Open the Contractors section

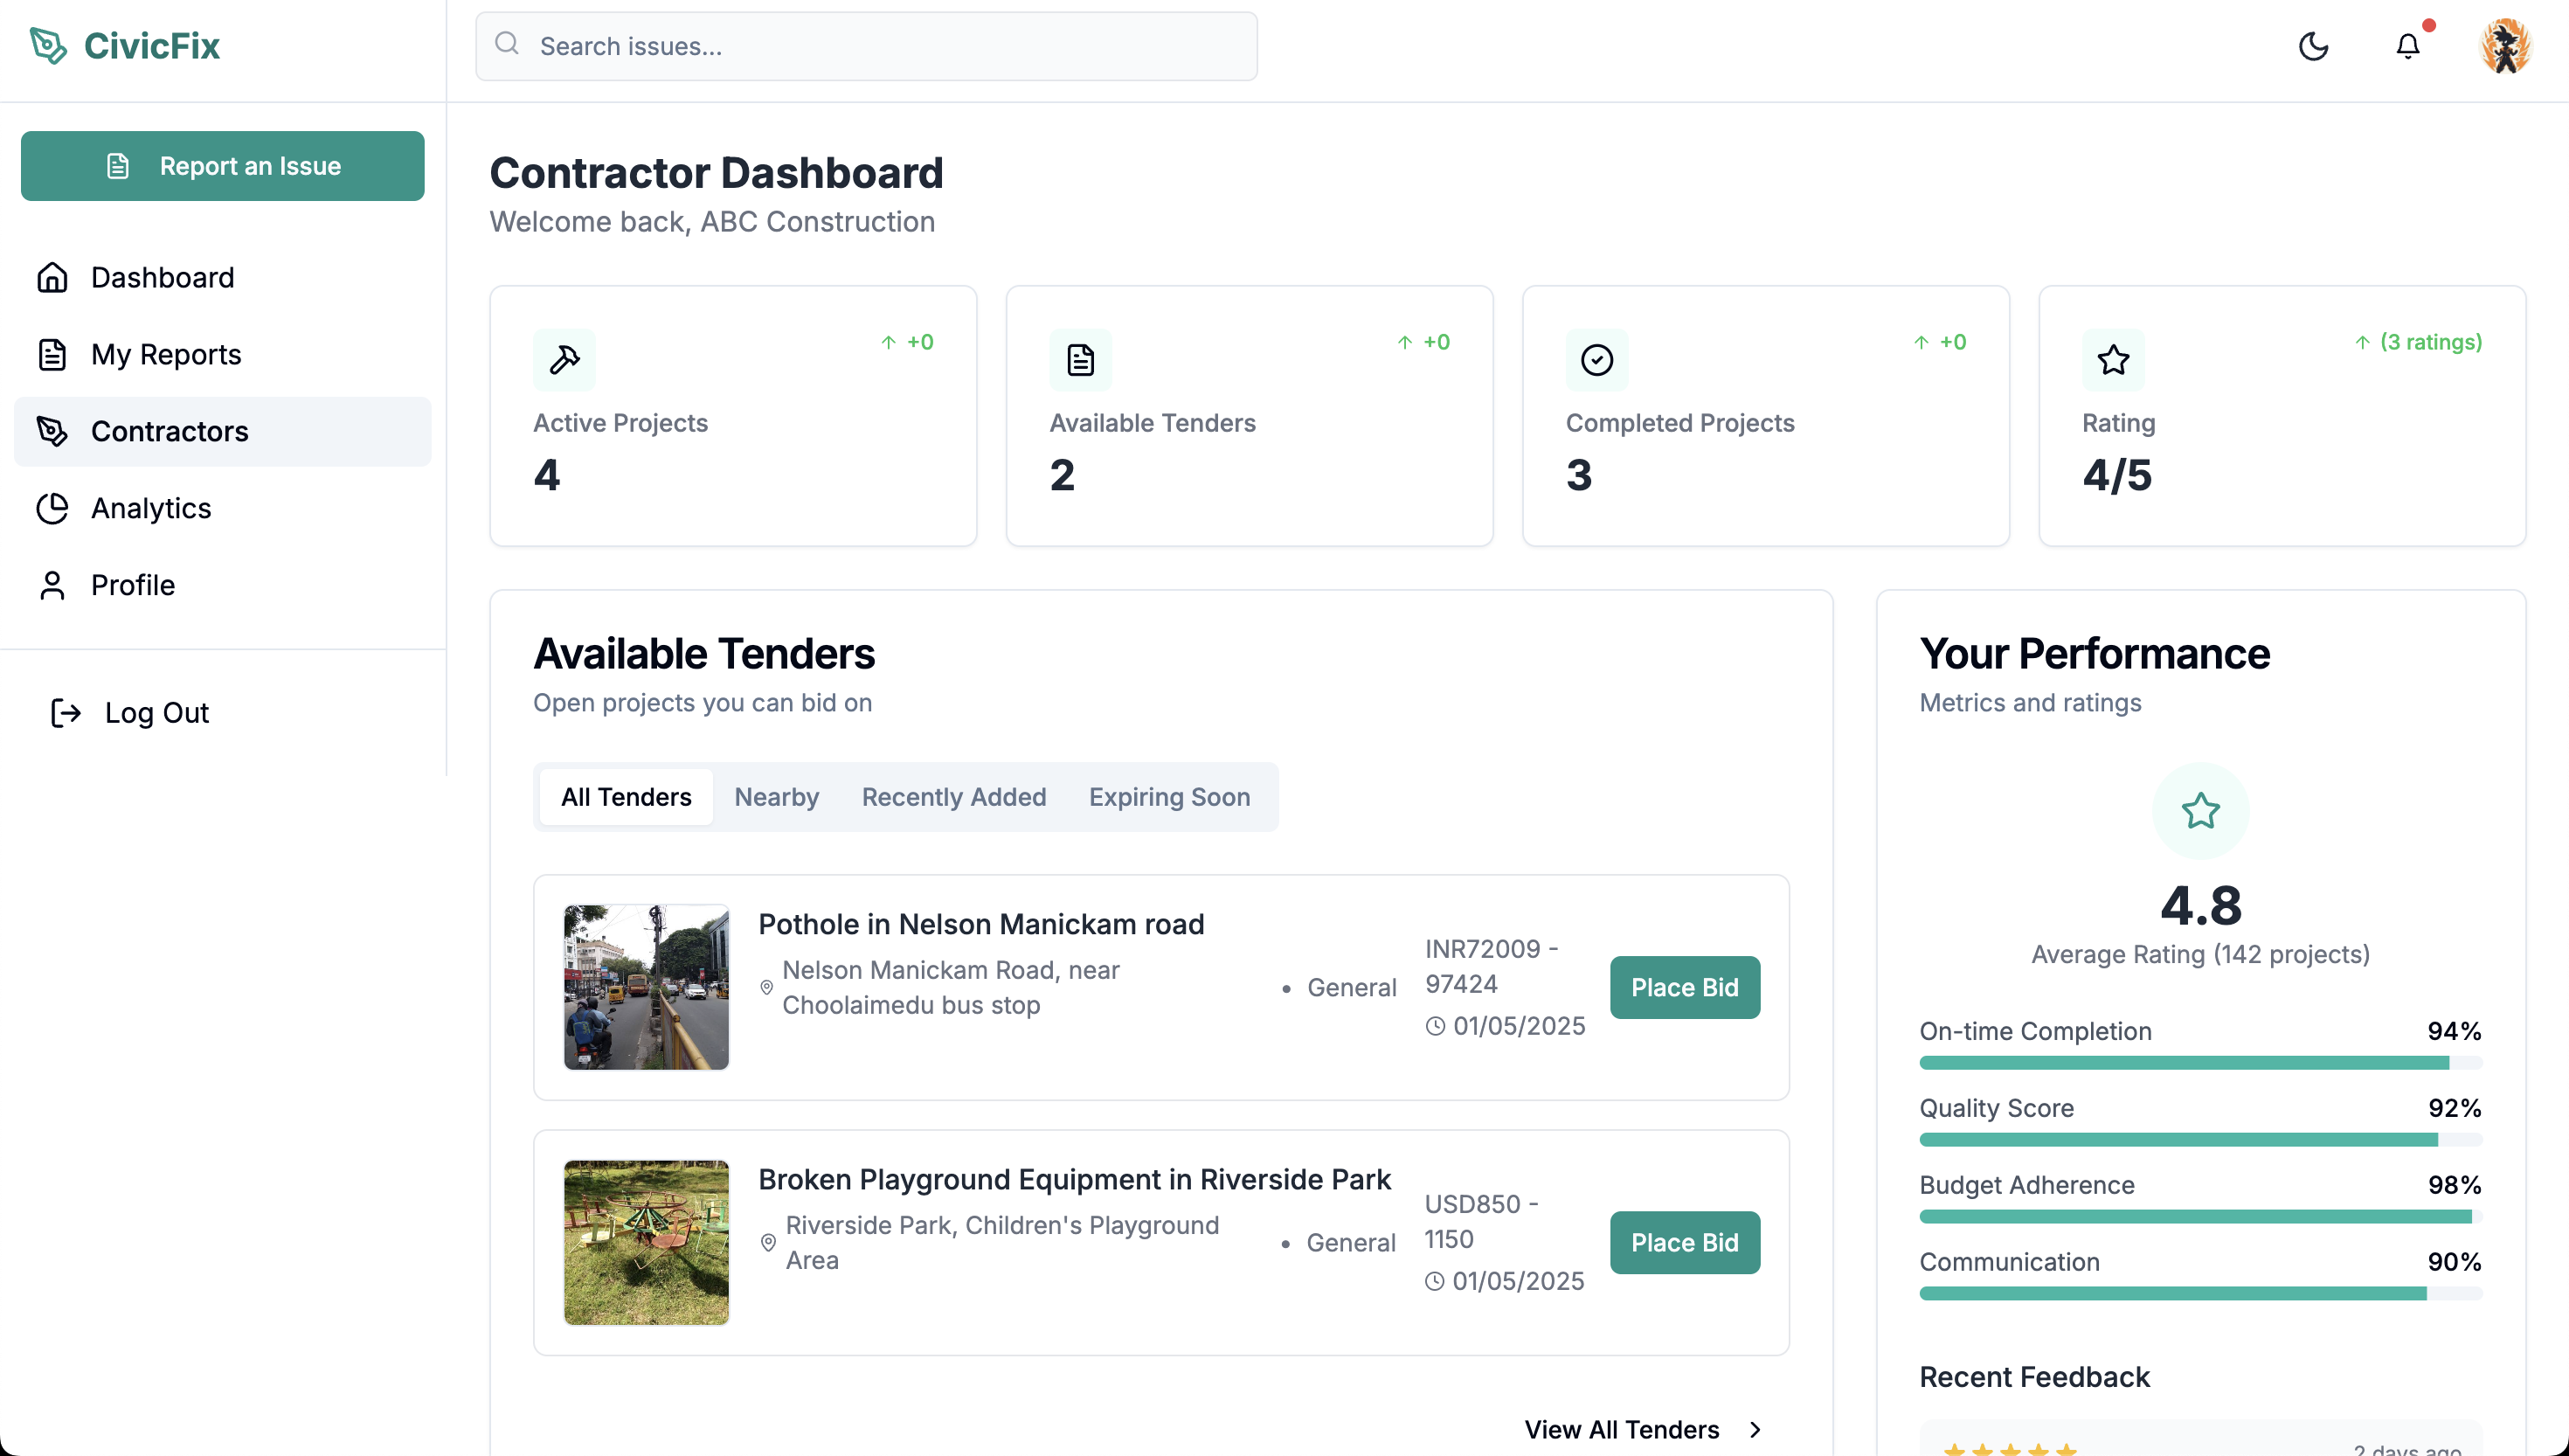click(169, 431)
